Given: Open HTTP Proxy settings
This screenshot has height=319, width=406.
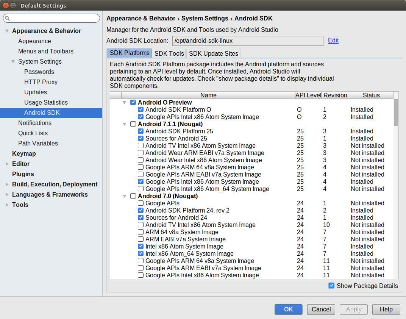Looking at the screenshot, I should coord(41,82).
